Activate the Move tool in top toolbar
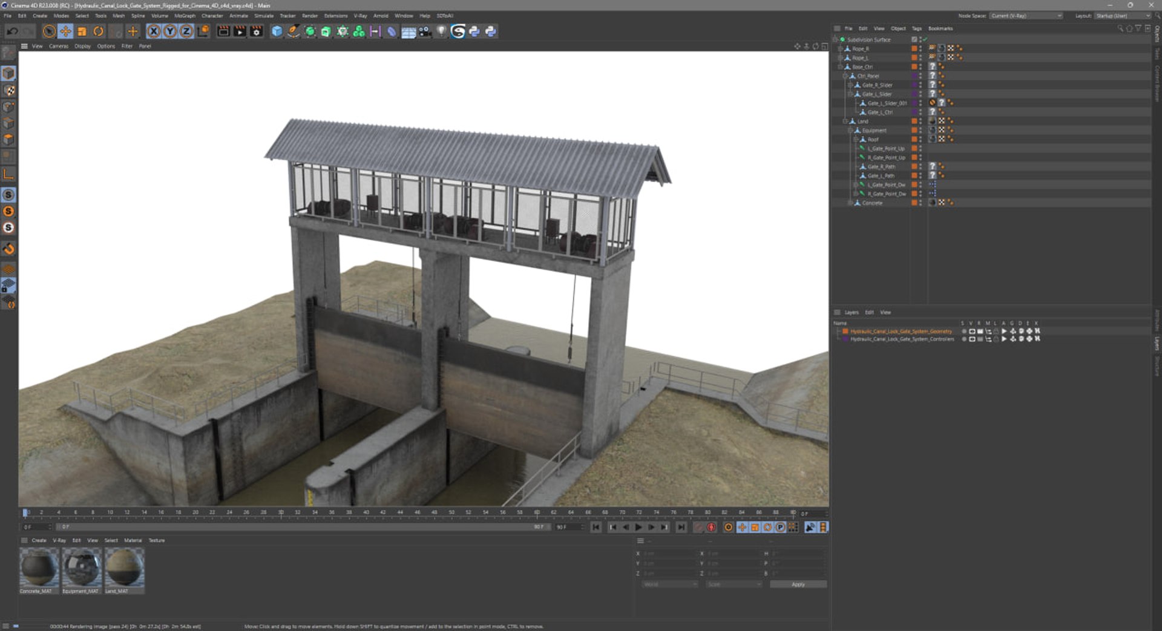Image resolution: width=1162 pixels, height=631 pixels. [65, 31]
